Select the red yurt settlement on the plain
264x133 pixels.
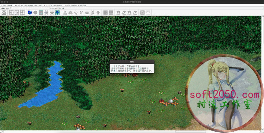pos(161,101)
